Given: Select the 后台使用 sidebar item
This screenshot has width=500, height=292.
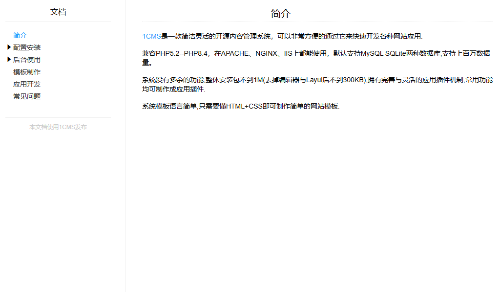Looking at the screenshot, I should pos(27,60).
